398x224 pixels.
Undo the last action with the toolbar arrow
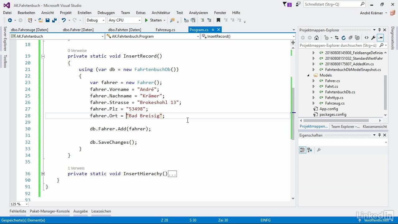pyautogui.click(x=63, y=20)
